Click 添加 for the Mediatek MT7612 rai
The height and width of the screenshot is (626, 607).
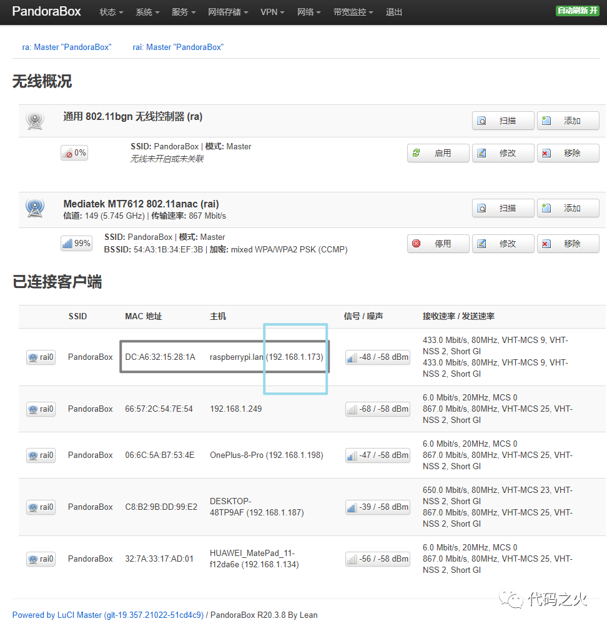[568, 208]
